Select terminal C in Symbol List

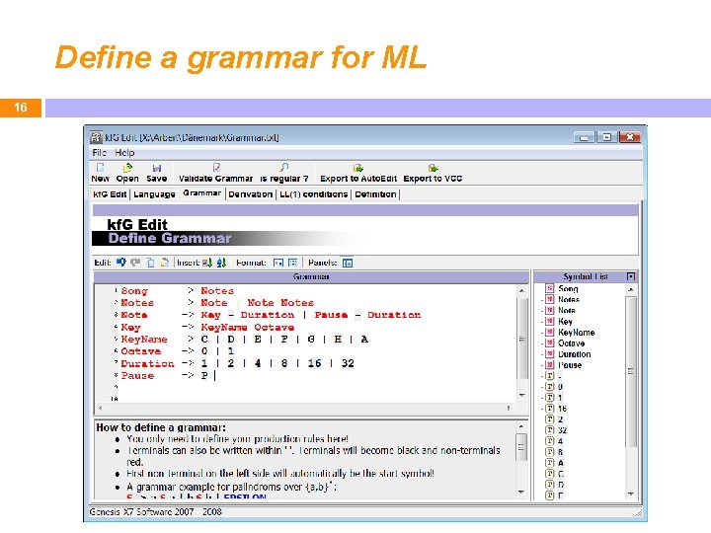pos(561,474)
